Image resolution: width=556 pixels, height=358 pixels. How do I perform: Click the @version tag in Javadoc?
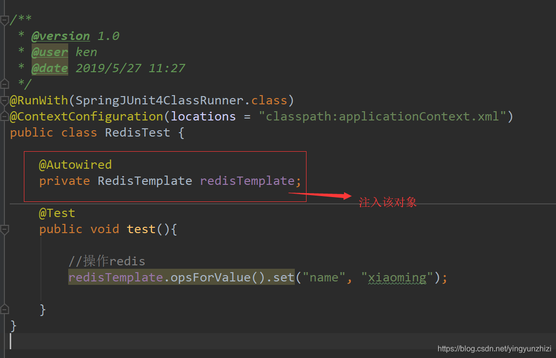pos(60,36)
